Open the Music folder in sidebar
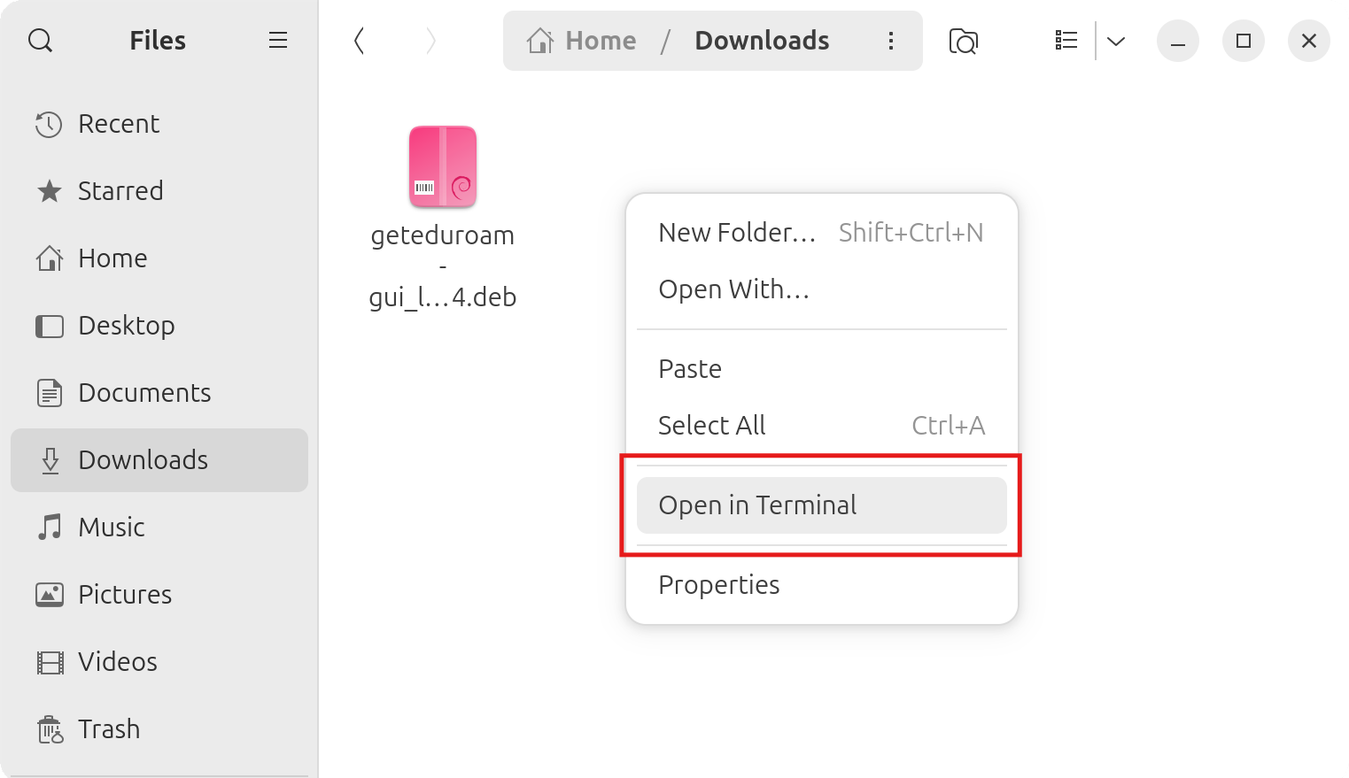Screen dimensions: 1349x778 112,528
